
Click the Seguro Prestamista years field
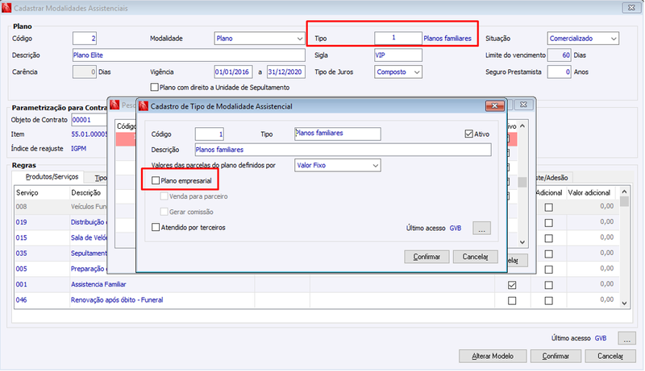pyautogui.click(x=559, y=72)
